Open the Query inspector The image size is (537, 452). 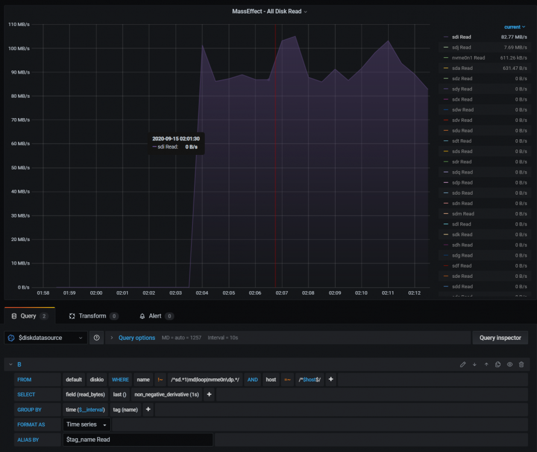[x=500, y=337]
